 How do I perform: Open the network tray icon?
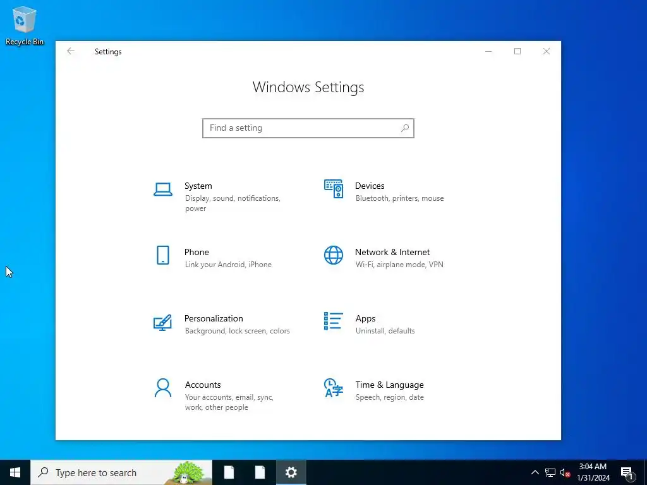[550, 472]
